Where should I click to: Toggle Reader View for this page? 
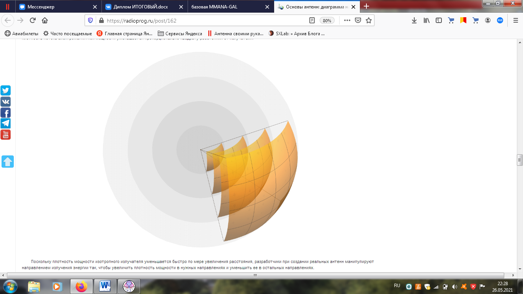312,21
